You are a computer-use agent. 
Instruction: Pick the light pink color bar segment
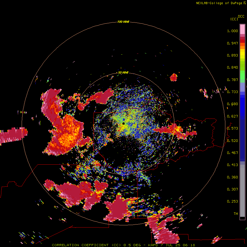click(242, 29)
